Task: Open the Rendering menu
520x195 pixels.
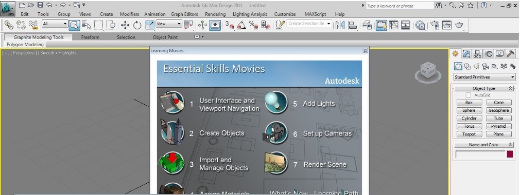Action: click(215, 14)
